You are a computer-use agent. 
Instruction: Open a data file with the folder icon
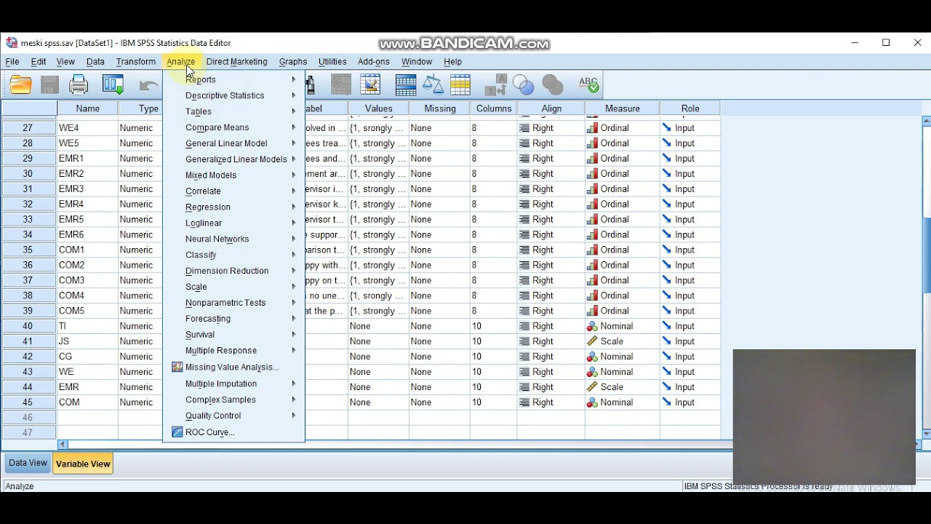point(21,85)
